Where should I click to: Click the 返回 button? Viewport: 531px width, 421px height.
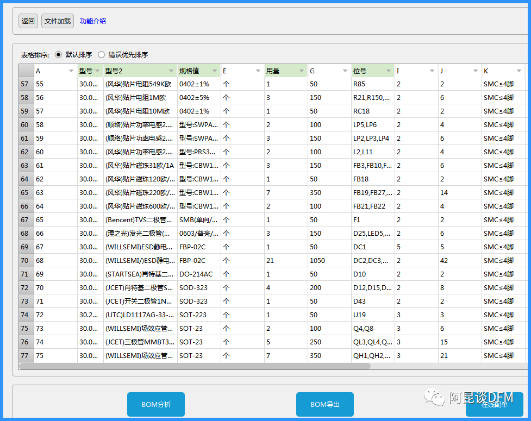tap(28, 21)
